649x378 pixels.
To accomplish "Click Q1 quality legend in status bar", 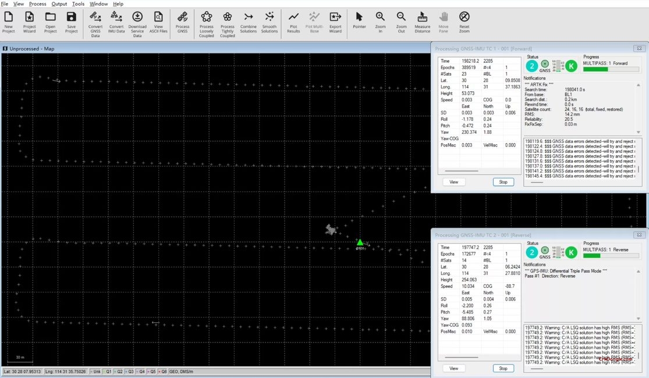I will [x=108, y=372].
